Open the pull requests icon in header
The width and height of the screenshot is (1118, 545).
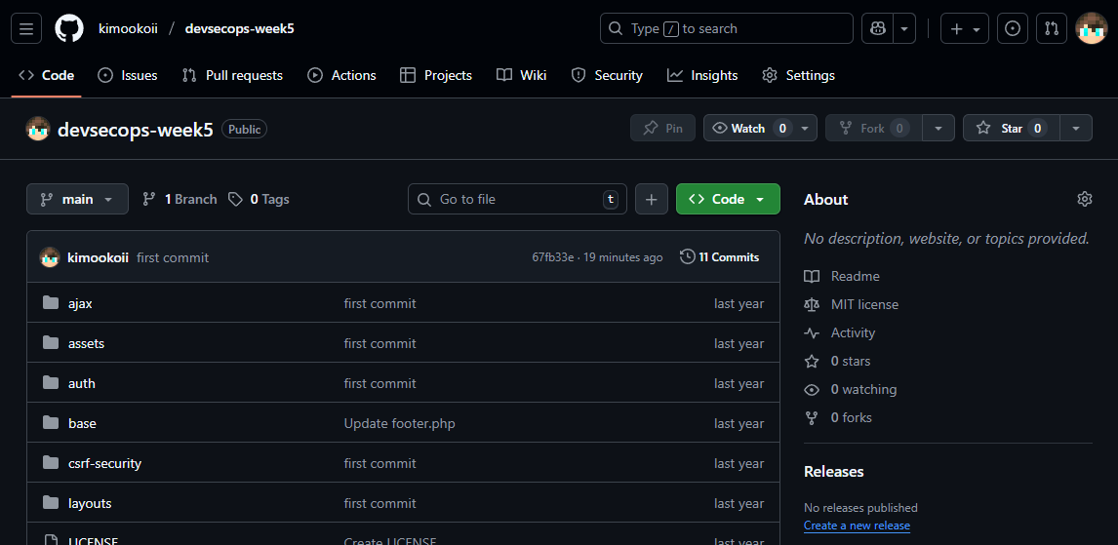point(1052,28)
